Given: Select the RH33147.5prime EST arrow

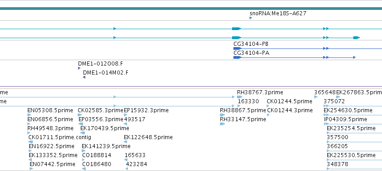Looking at the screenshot, I should (223, 124).
